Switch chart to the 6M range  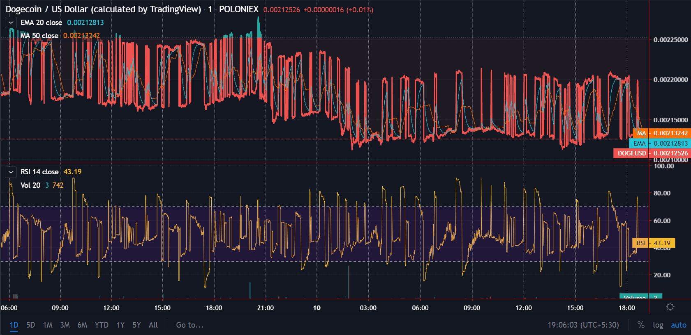(x=82, y=325)
